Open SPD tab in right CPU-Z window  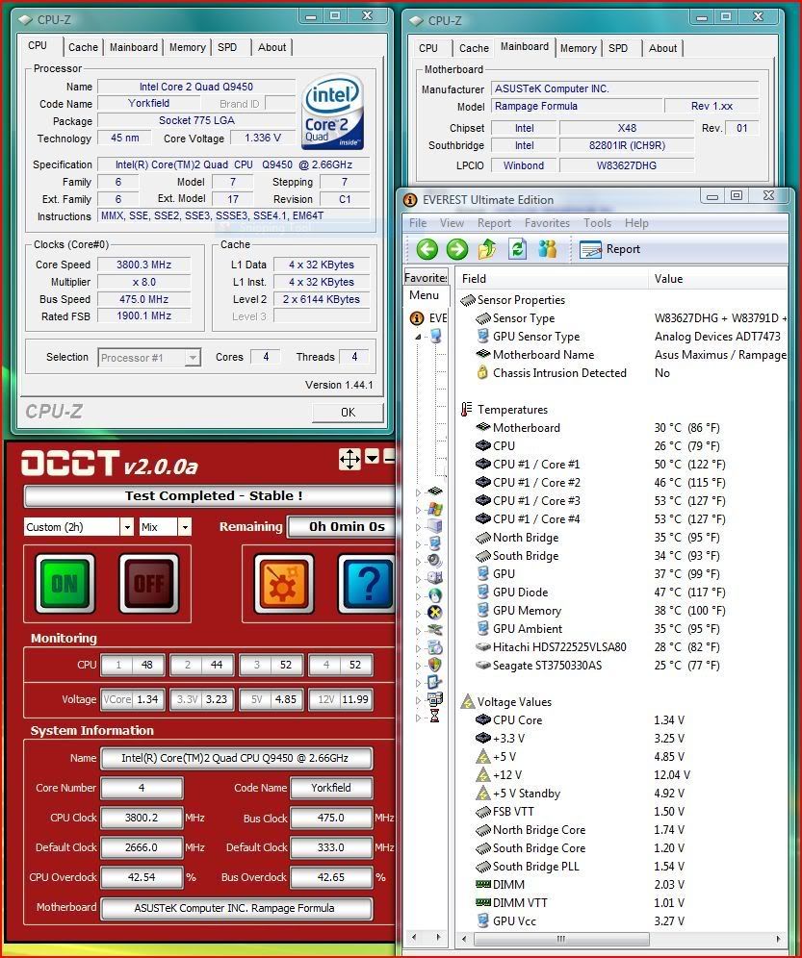click(618, 48)
